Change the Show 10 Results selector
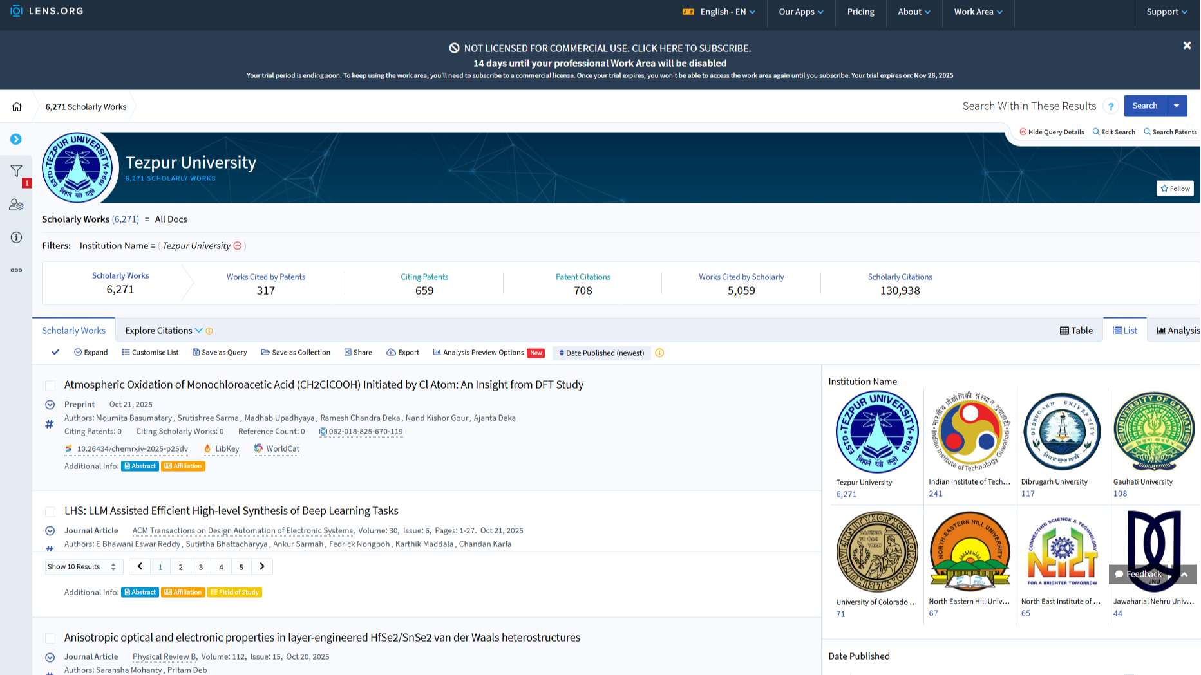Screen dimensions: 1201x675 pyautogui.click(x=82, y=567)
